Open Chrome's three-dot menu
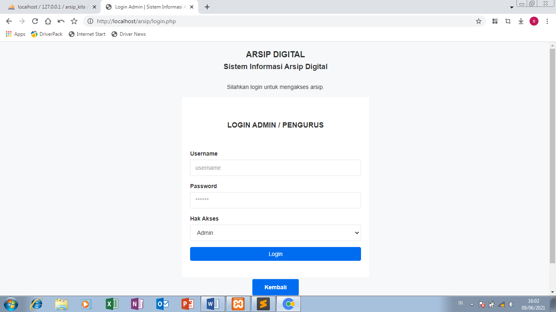Screen dimensions: 556x312 pyautogui.click(x=547, y=21)
